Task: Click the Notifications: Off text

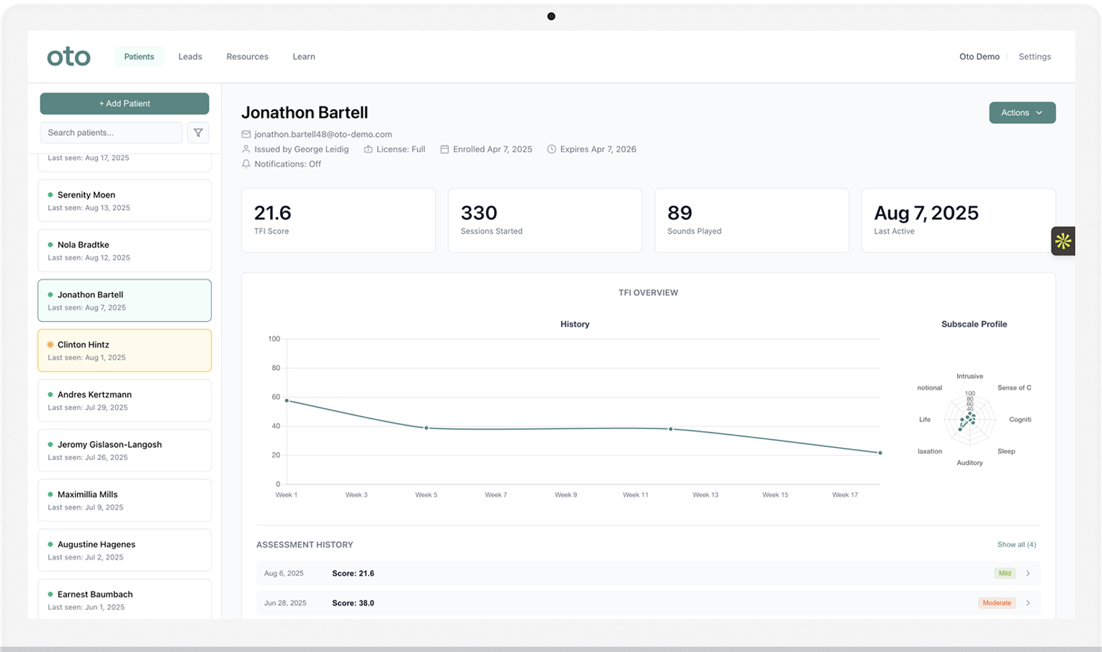Action: [x=288, y=164]
